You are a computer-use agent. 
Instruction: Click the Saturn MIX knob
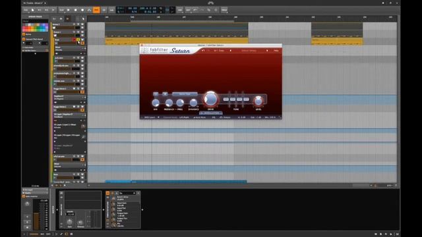click(x=156, y=103)
